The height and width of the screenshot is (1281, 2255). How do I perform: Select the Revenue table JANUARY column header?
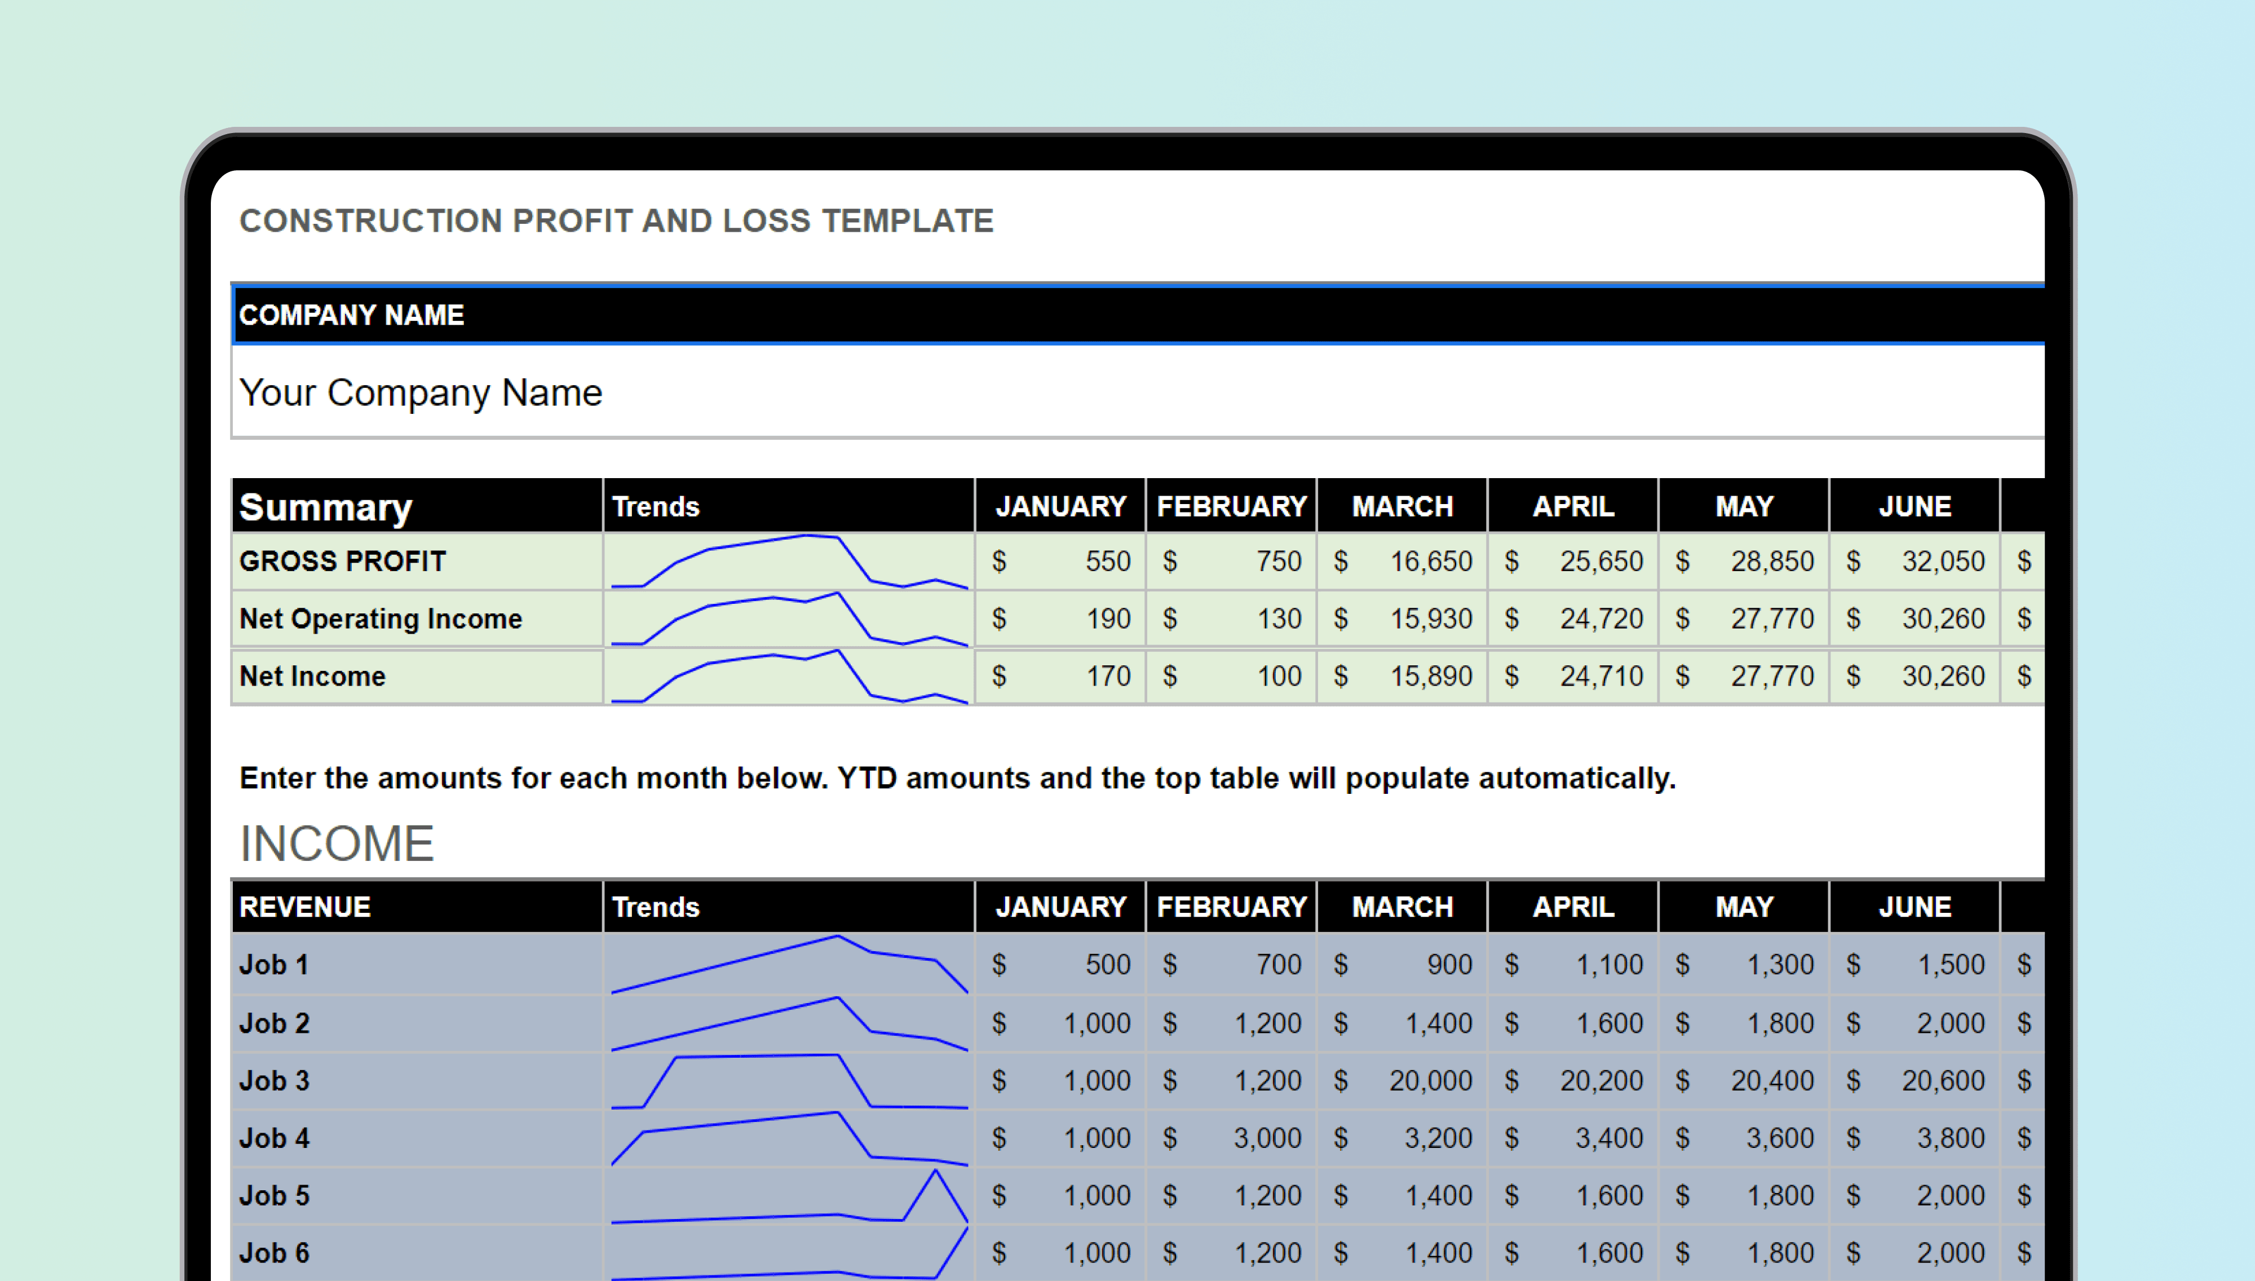point(1060,906)
